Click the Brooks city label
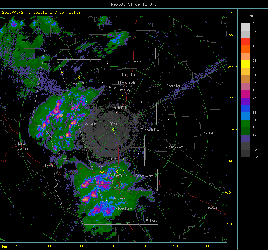The height and width of the screenshot is (250, 268). tap(212, 208)
